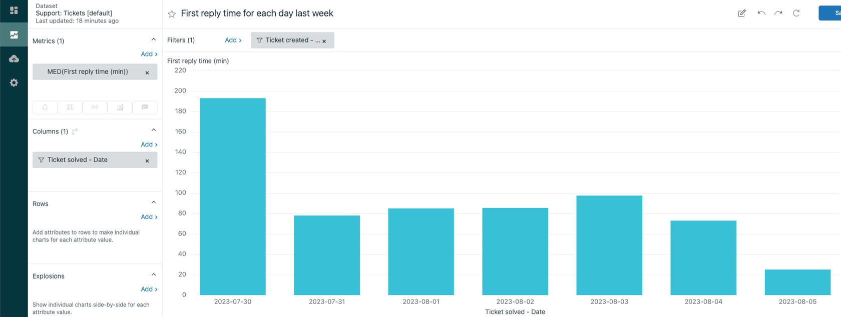841x317 pixels.
Task: Select the comparison chart icon under the metric
Action: click(120, 107)
